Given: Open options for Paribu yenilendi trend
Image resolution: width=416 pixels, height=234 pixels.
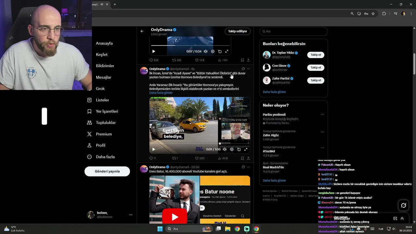Looking at the screenshot, I should 322,114.
